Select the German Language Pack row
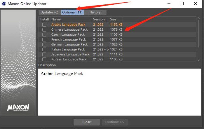The image size is (204, 129). click(x=69, y=44)
